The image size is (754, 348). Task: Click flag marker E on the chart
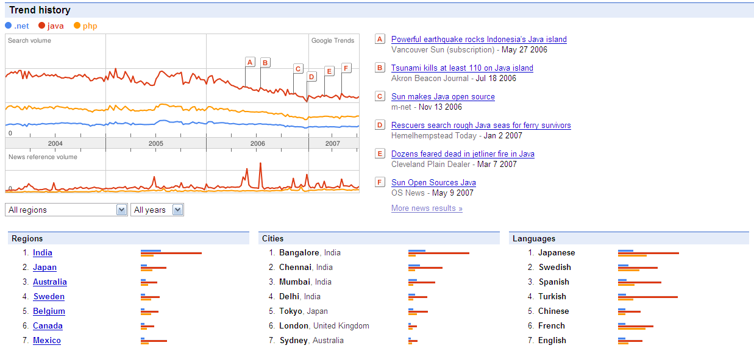click(x=329, y=71)
